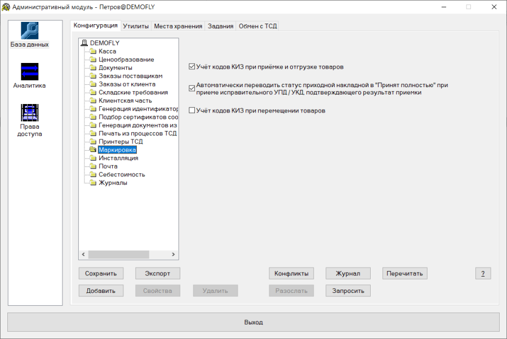The width and height of the screenshot is (507, 339).
Task: Open the Права доступа section icon
Action: (29, 112)
